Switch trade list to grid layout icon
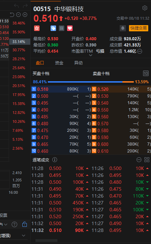 point(147,160)
